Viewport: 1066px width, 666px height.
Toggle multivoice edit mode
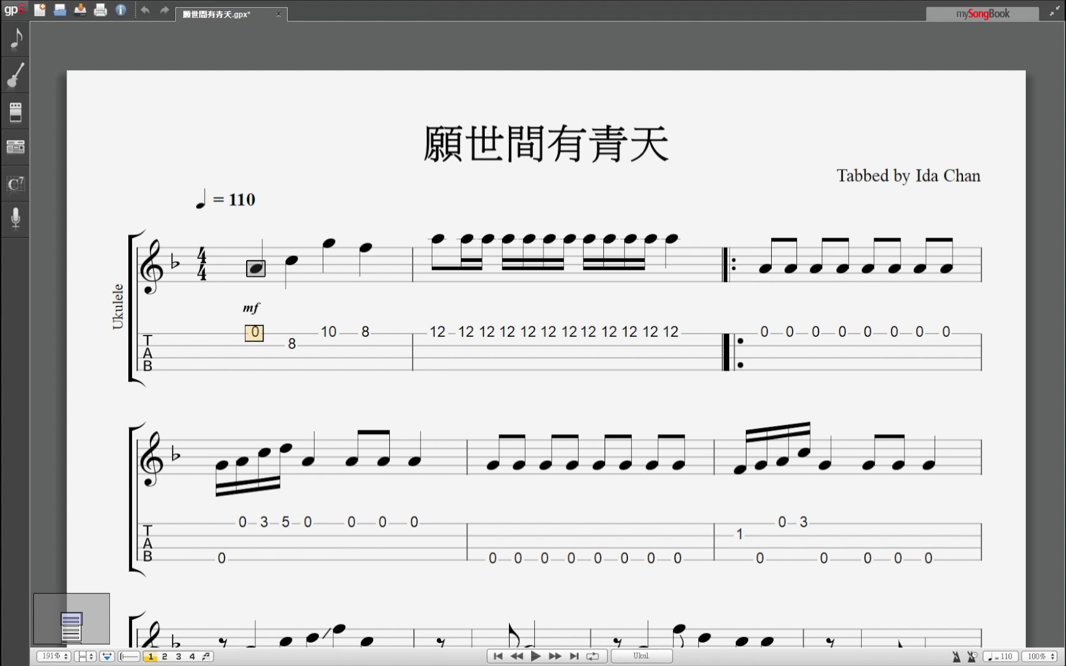click(x=206, y=657)
